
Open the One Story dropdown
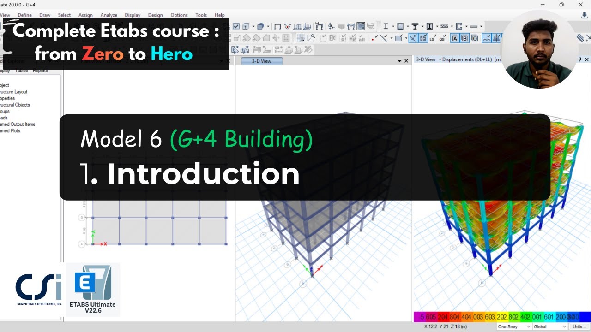[514, 326]
